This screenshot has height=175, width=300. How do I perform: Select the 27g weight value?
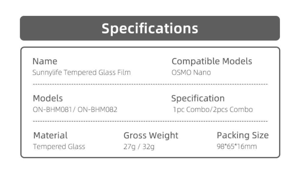(129, 147)
